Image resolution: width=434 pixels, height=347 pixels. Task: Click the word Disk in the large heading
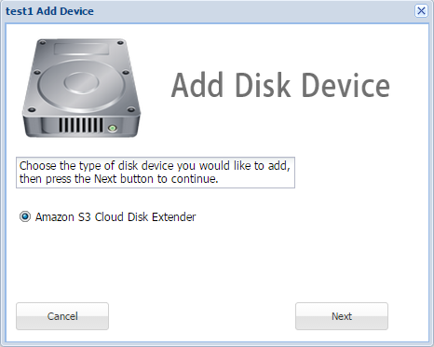click(263, 85)
